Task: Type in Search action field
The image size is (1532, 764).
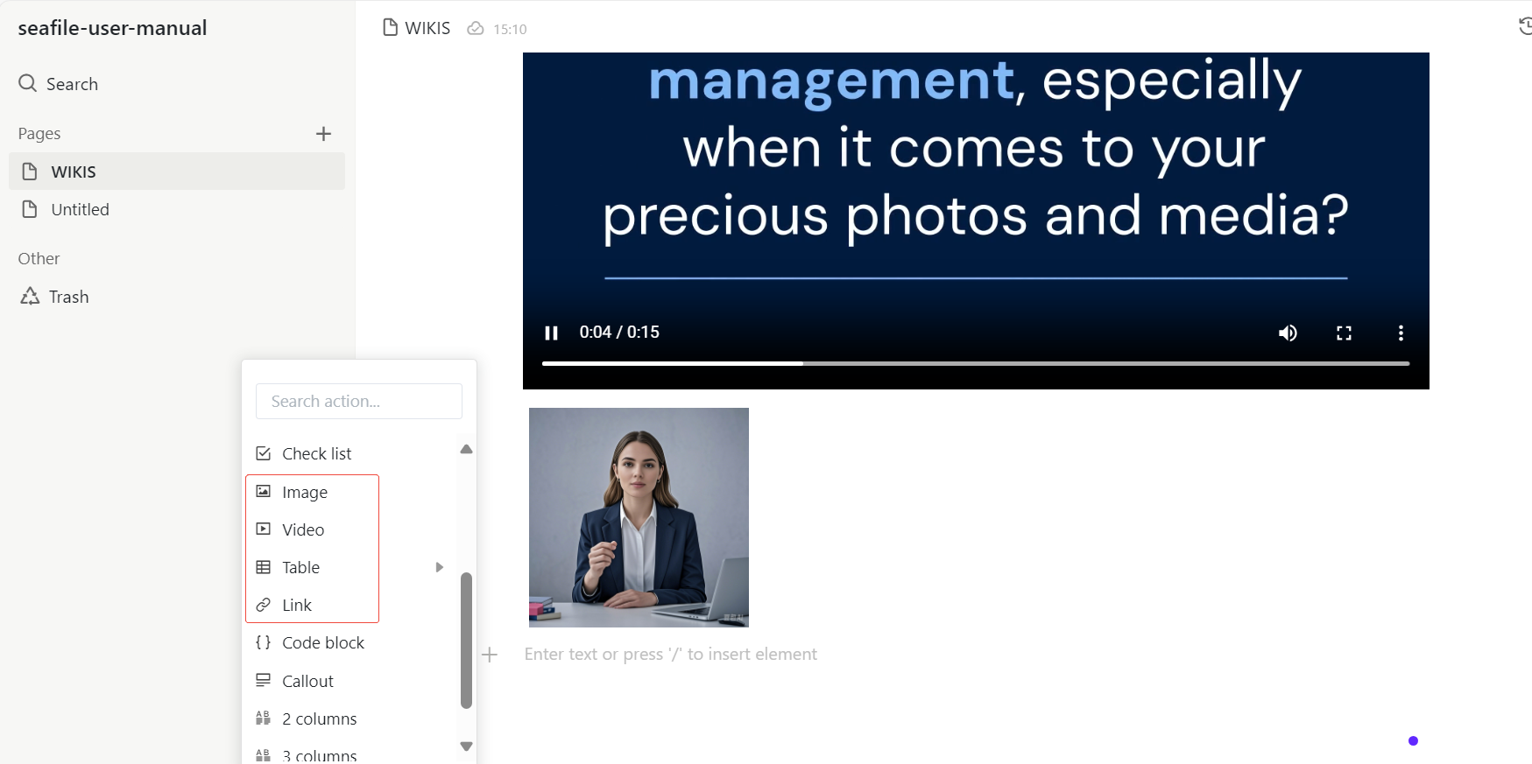Action: (x=358, y=401)
